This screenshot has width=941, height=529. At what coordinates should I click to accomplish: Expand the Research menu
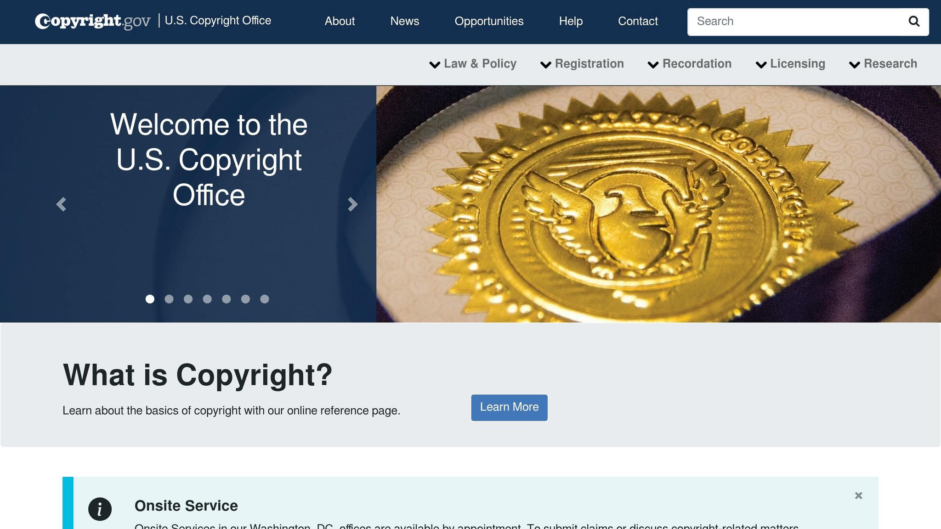[x=883, y=64]
